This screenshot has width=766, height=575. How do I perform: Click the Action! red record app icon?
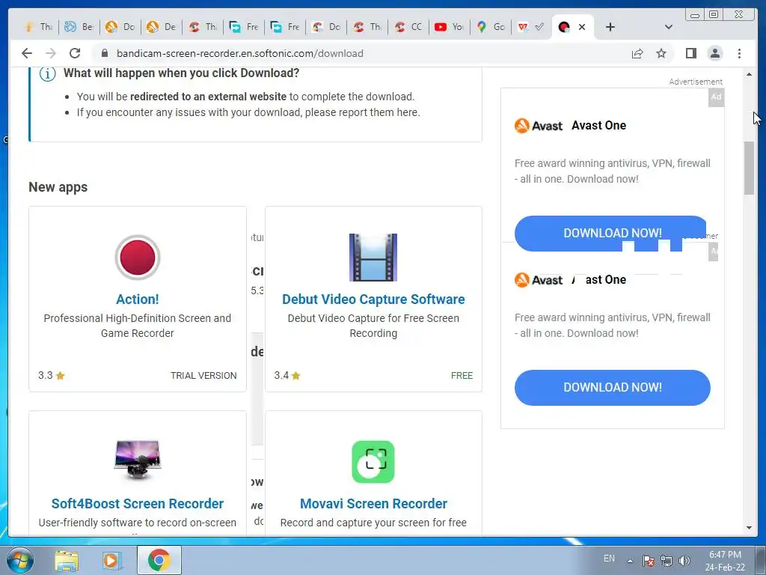tap(138, 258)
